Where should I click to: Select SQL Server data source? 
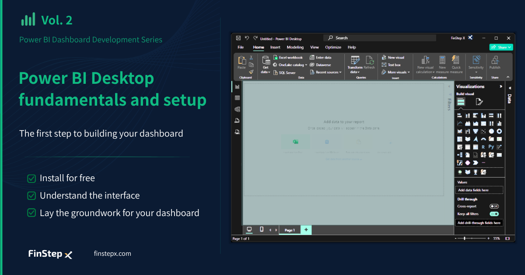(284, 72)
